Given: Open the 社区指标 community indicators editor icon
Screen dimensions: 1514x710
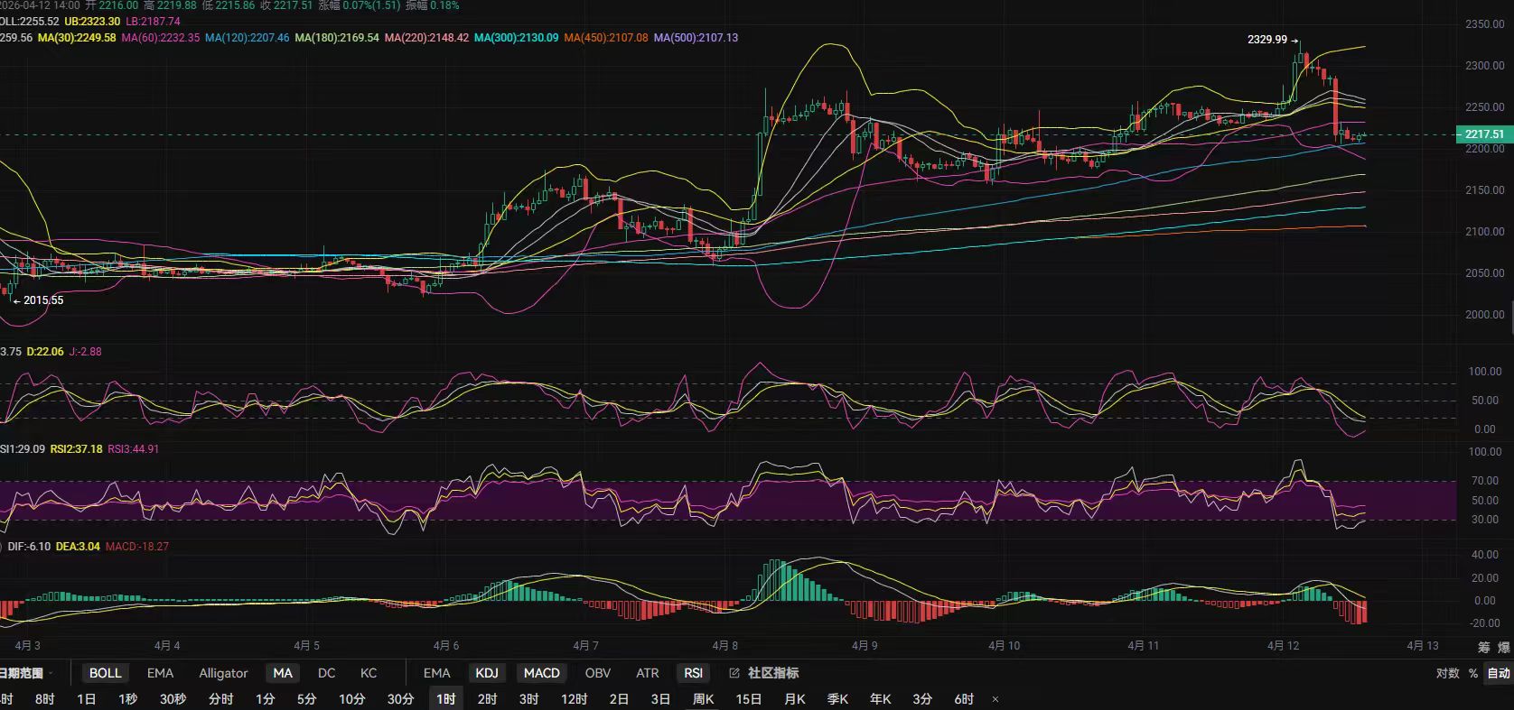Looking at the screenshot, I should pos(734,673).
